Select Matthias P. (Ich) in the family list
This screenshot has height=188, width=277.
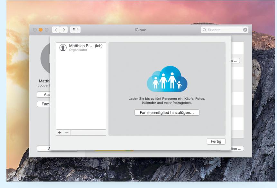[81, 48]
